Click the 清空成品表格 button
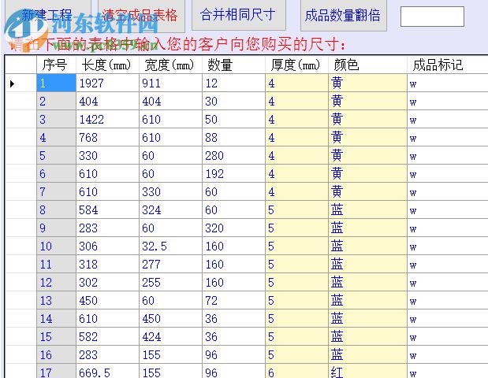Screen dimensions: 488x378 coord(141,16)
